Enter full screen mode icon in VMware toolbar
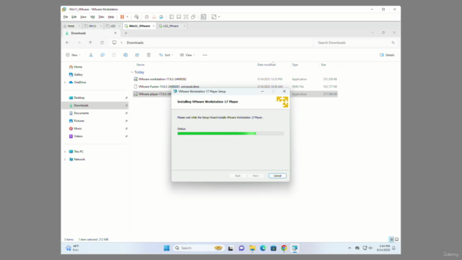 coord(186,17)
